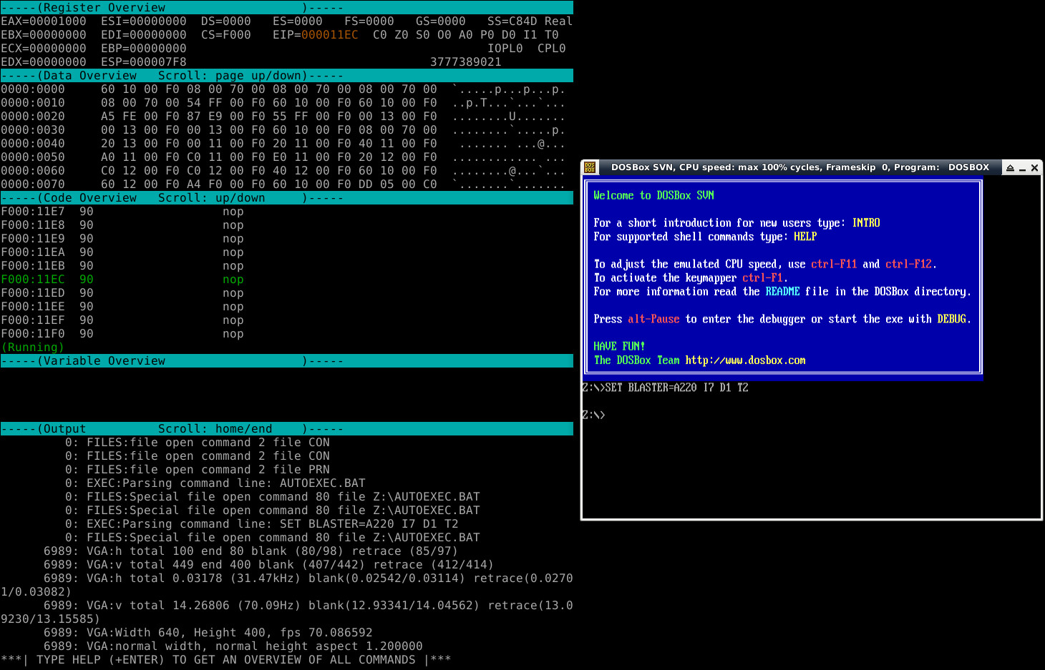The width and height of the screenshot is (1045, 670).
Task: Click the yellow HELP command word
Action: [805, 237]
